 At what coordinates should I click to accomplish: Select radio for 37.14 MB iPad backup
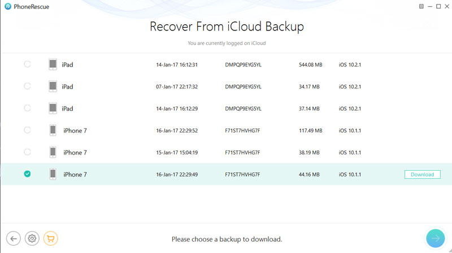tap(27, 108)
